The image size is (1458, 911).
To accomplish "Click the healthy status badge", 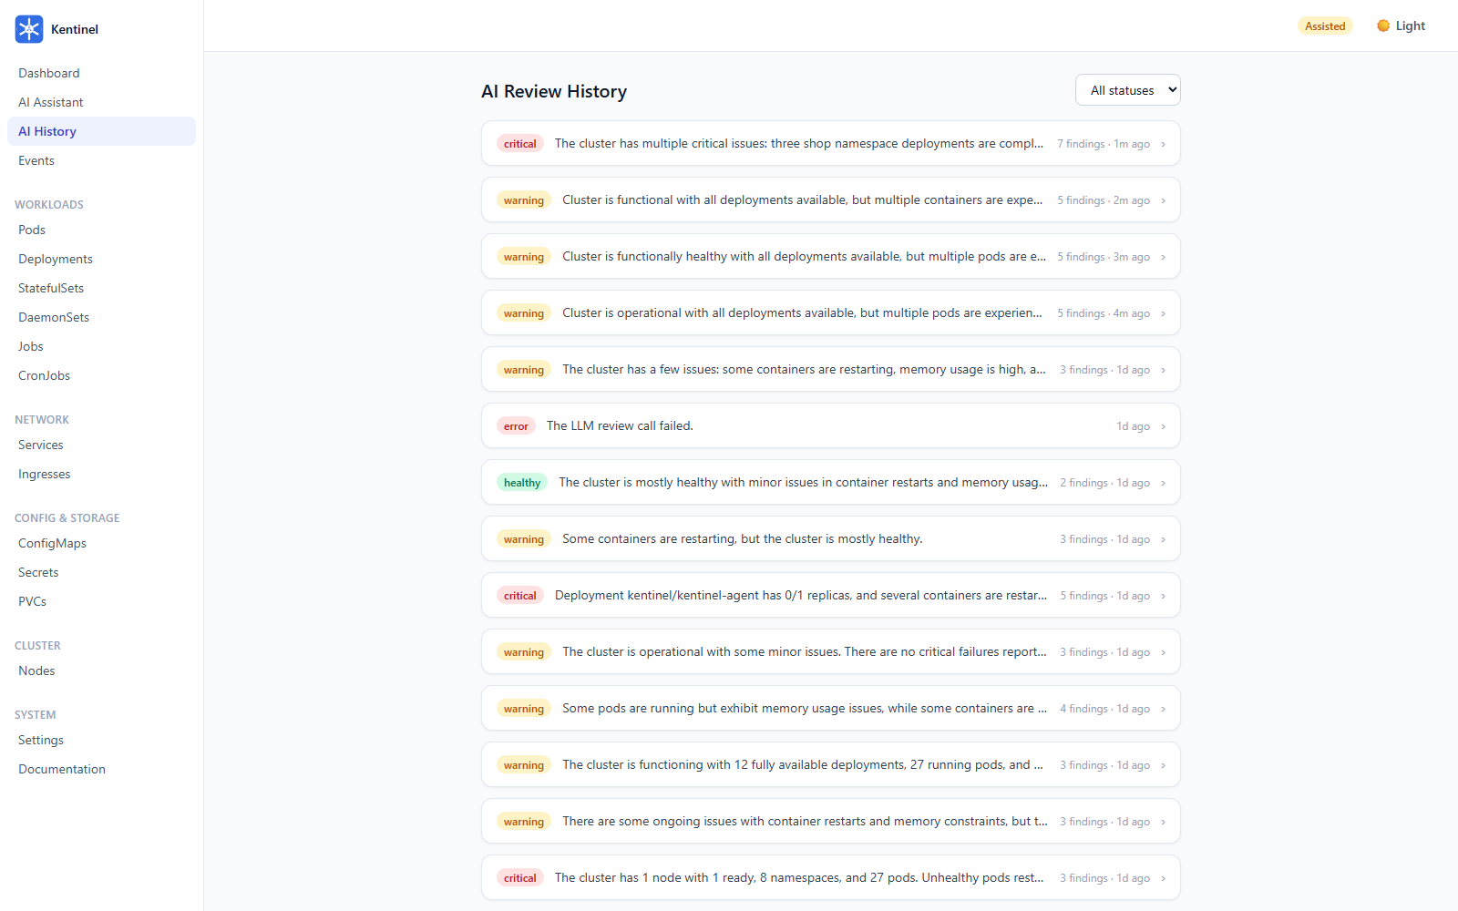I will [522, 483].
